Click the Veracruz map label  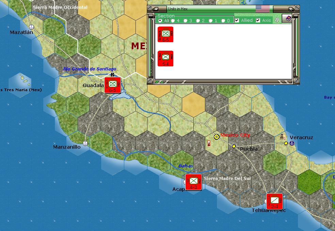tap(301, 137)
